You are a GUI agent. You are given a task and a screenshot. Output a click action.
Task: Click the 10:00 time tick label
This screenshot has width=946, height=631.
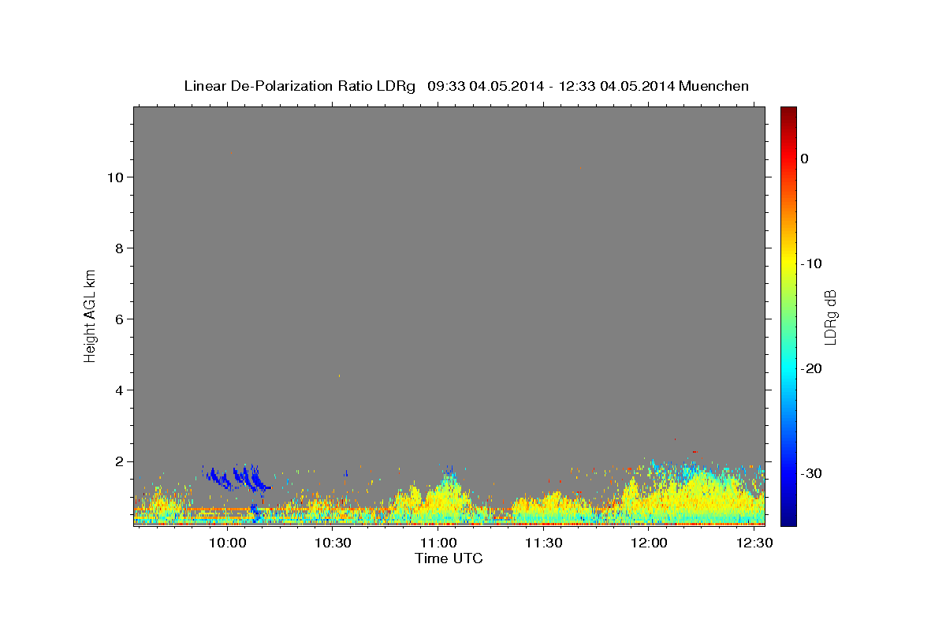pos(228,543)
